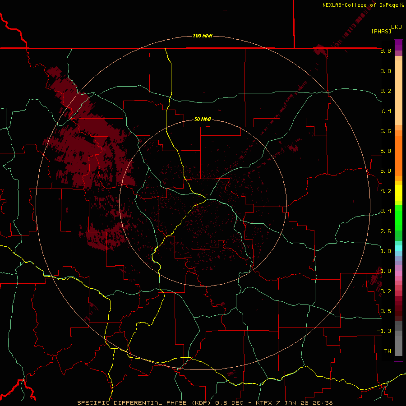Click the bright orange band of the color scale

coord(398,156)
